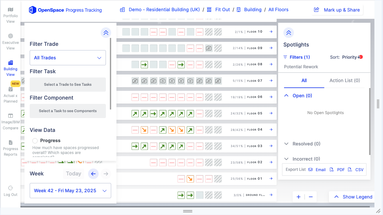The height and width of the screenshot is (215, 383).
Task: Click Show Legend button
Action: (x=353, y=197)
